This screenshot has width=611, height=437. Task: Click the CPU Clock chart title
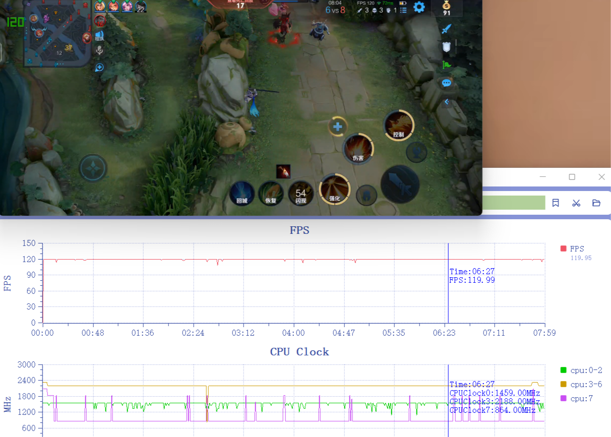coord(299,352)
